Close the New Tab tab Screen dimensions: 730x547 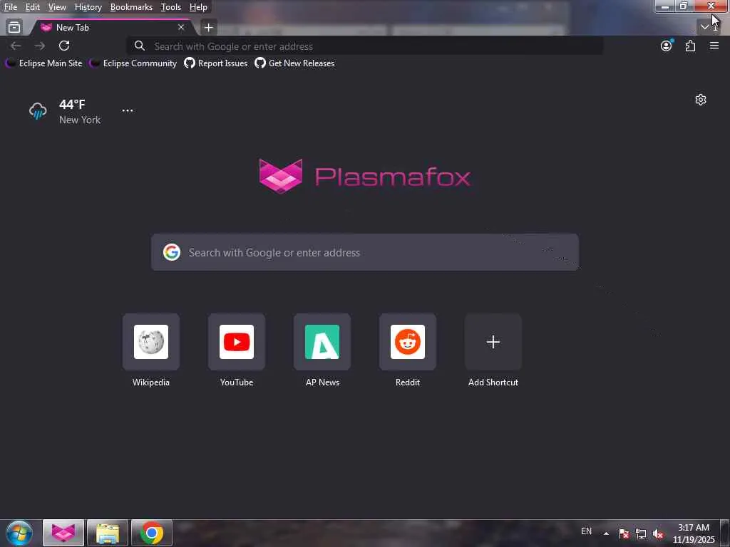click(x=181, y=28)
